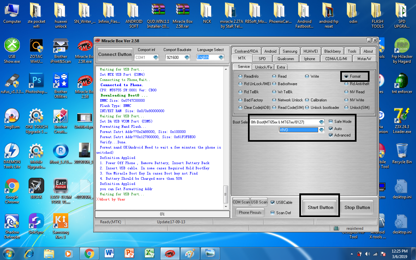Switch to the Qualcomm tab
The image size is (416, 260).
pyautogui.click(x=286, y=58)
